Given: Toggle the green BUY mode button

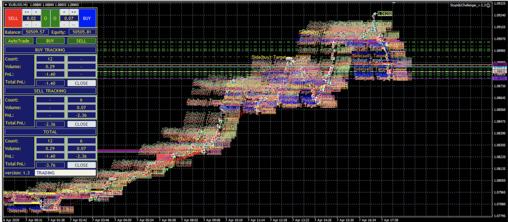Looking at the screenshot, I should 50,41.
